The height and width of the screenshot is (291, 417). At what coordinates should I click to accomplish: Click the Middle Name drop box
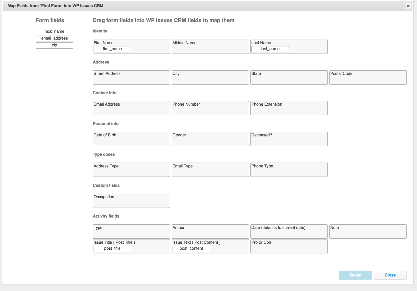click(x=210, y=47)
